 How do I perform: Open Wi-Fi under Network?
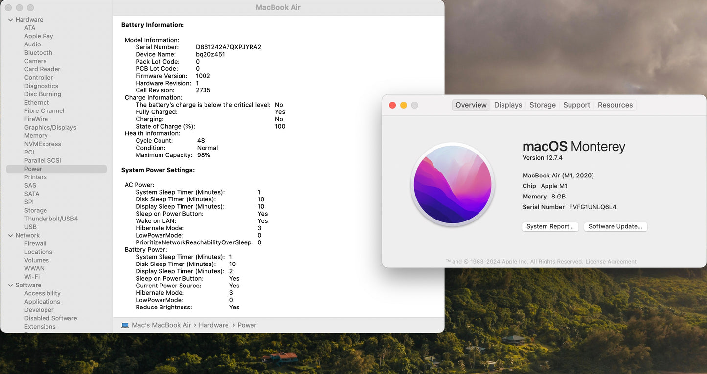point(32,277)
